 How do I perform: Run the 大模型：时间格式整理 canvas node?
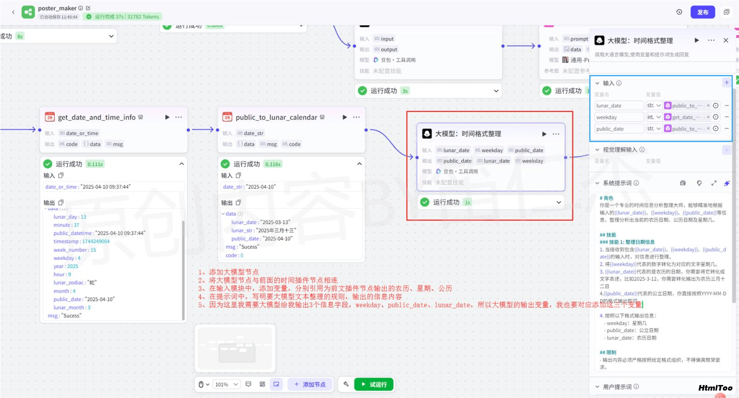pos(544,134)
